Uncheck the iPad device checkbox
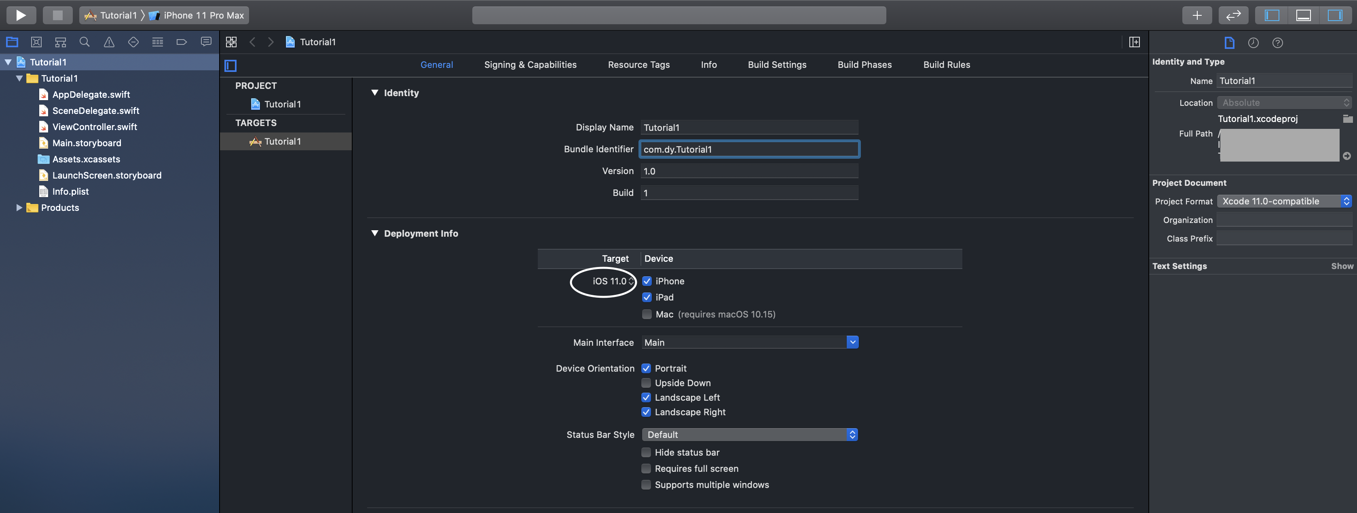 pos(647,297)
